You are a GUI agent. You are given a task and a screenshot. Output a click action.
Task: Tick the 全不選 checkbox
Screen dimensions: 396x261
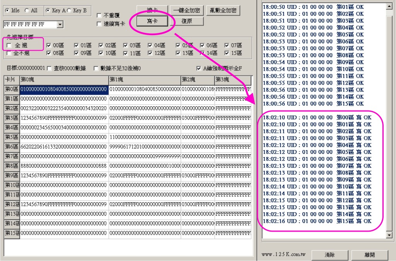pyautogui.click(x=9, y=53)
